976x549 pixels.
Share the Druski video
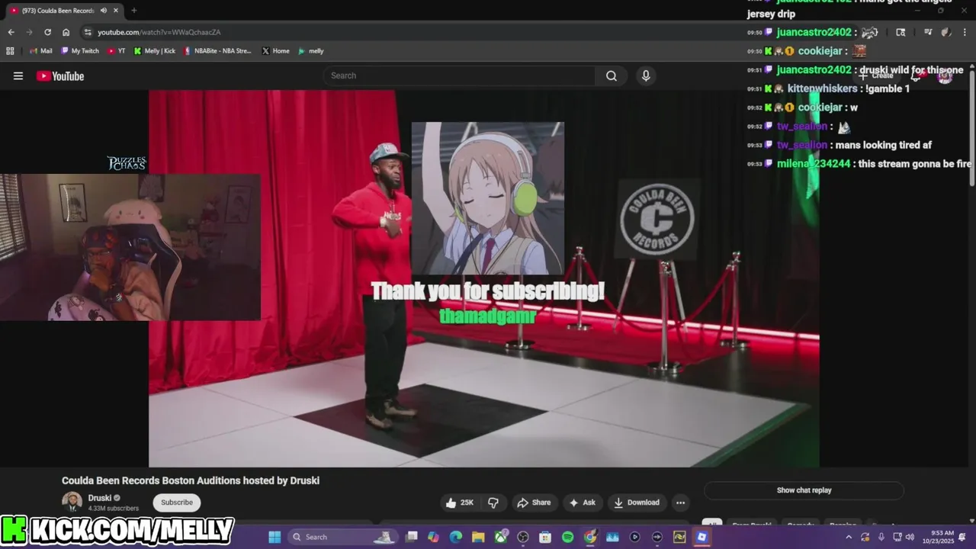pyautogui.click(x=534, y=502)
